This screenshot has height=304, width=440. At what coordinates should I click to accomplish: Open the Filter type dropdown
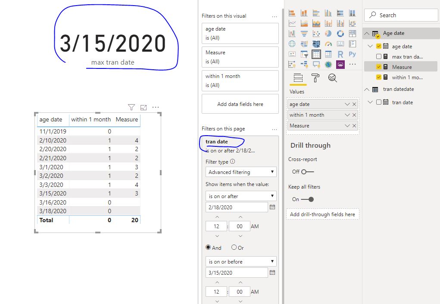241,172
